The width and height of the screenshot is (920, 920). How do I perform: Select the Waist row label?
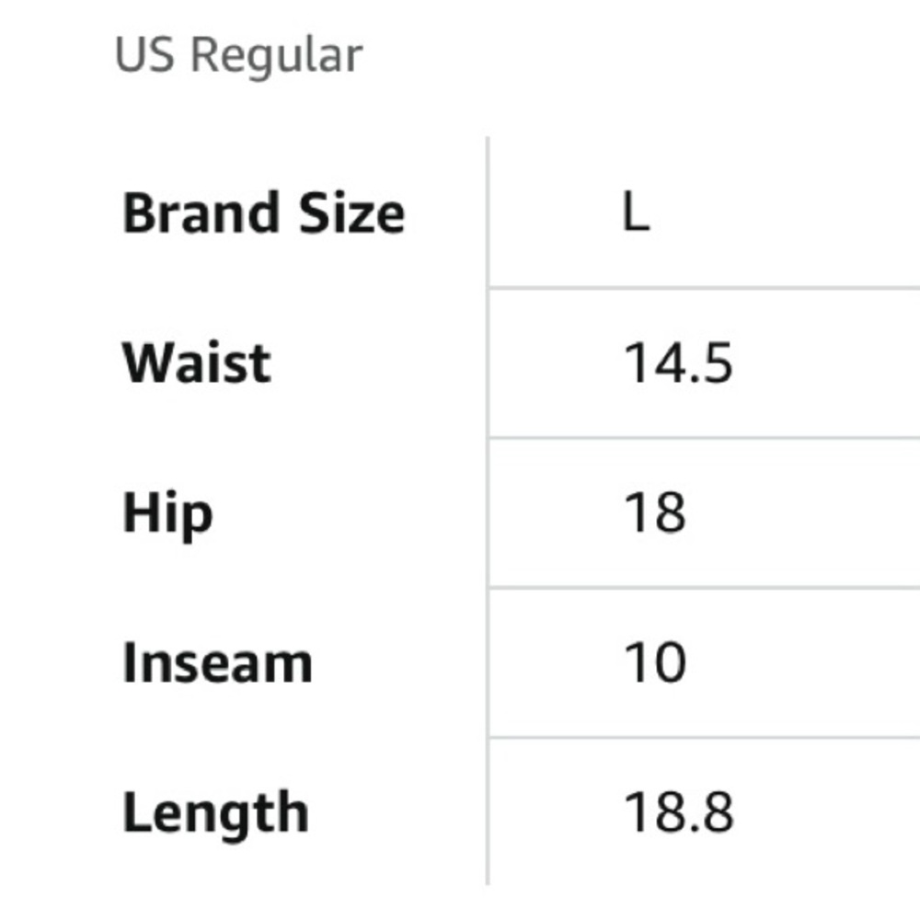[196, 362]
